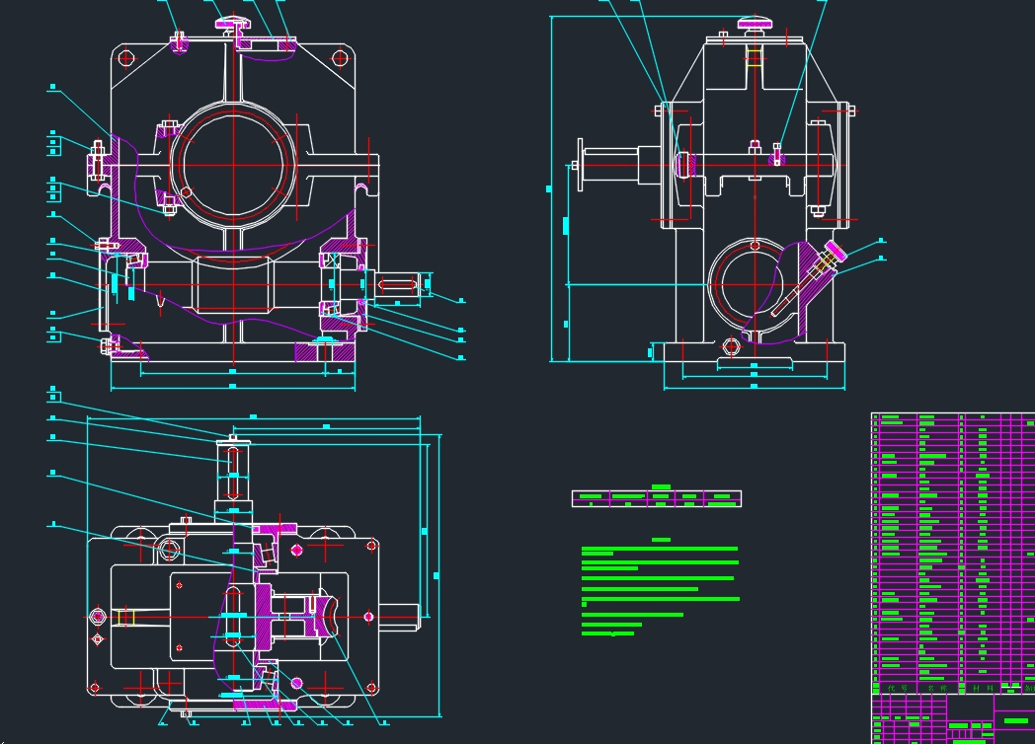Select the upper-left lifting hole in the front view
Image resolution: width=1035 pixels, height=744 pixels.
pos(126,58)
